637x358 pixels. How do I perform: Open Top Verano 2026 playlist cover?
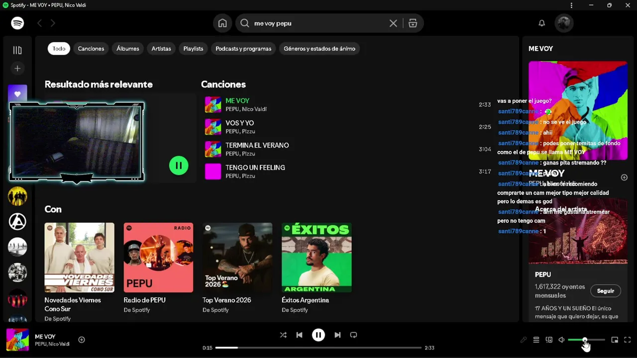tap(237, 258)
